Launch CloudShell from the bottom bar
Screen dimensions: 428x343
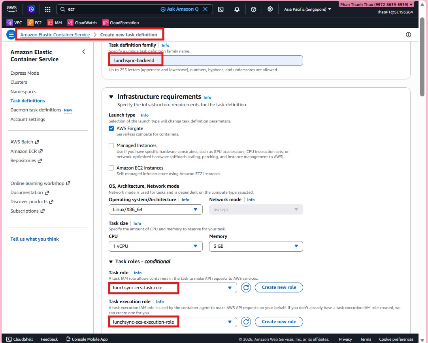(x=19, y=339)
